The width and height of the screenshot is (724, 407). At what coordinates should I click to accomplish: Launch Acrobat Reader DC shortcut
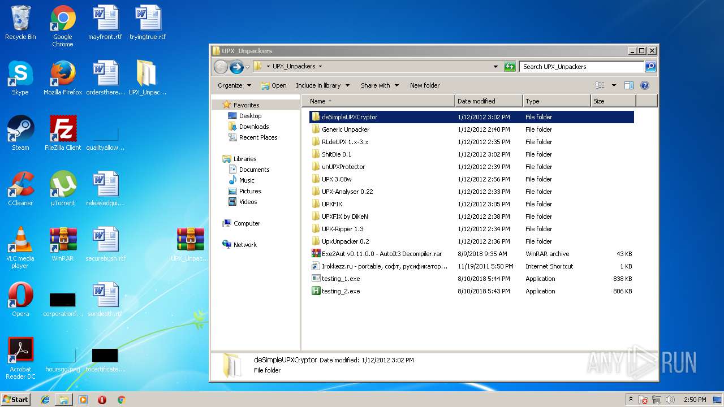click(20, 358)
